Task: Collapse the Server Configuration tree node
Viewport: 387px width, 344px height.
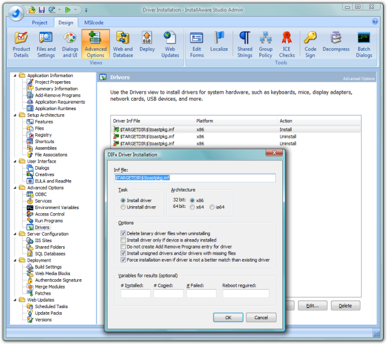Action: click(x=15, y=234)
